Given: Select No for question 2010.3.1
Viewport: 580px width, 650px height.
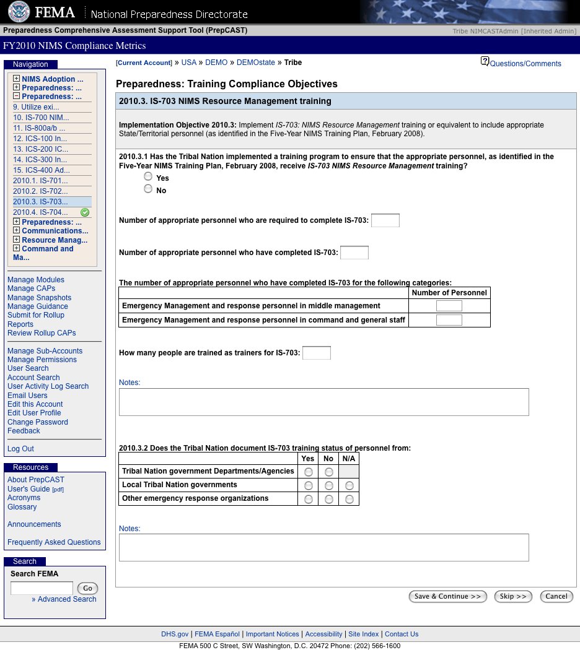Looking at the screenshot, I should (148, 189).
